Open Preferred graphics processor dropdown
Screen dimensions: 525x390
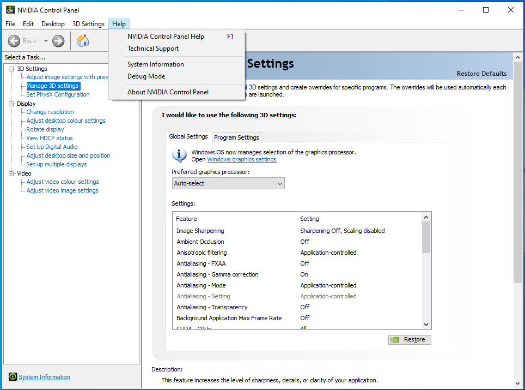(x=228, y=183)
